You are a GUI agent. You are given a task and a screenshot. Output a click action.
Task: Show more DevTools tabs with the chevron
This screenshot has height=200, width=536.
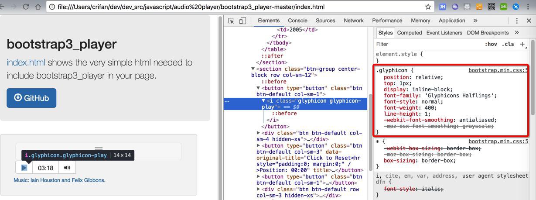point(475,21)
